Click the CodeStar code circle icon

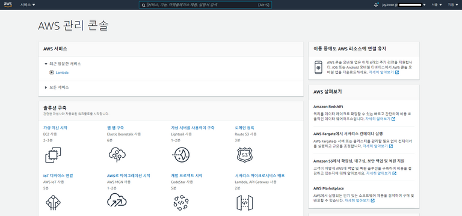click(180, 202)
